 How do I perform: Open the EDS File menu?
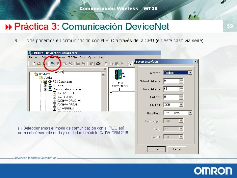72,57
